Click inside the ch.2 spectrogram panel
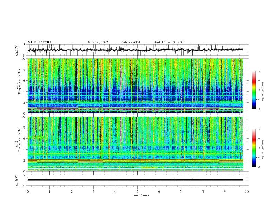 coord(135,144)
